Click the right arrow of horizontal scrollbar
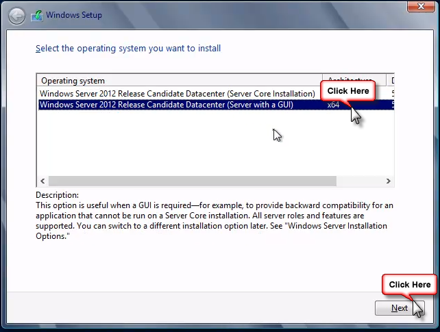The width and height of the screenshot is (440, 332). pos(389,181)
